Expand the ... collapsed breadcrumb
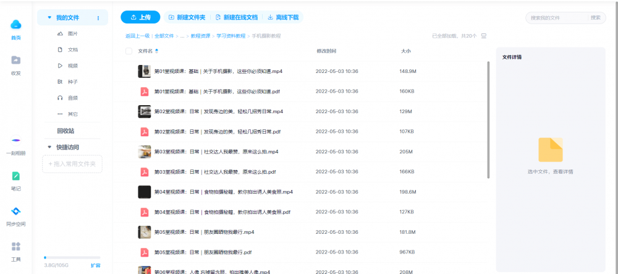Screen dimensions: 618x274 pos(182,36)
